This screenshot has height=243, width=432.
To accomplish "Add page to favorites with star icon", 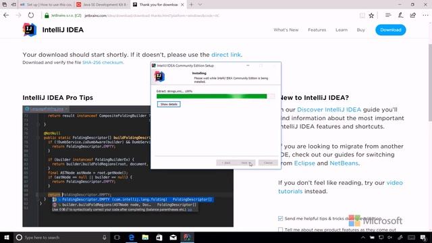I will [371, 16].
